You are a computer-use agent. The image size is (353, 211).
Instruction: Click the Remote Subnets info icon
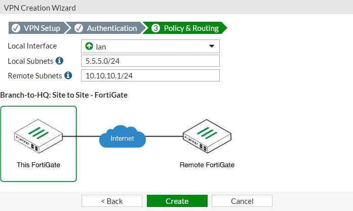(68, 75)
